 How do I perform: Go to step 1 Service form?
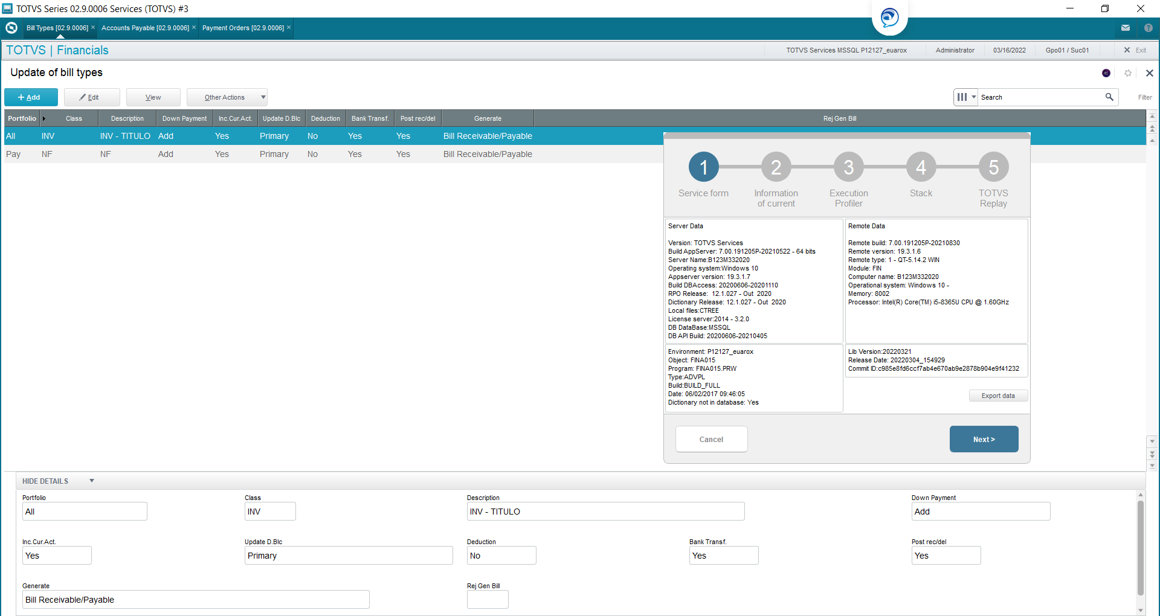coord(703,167)
